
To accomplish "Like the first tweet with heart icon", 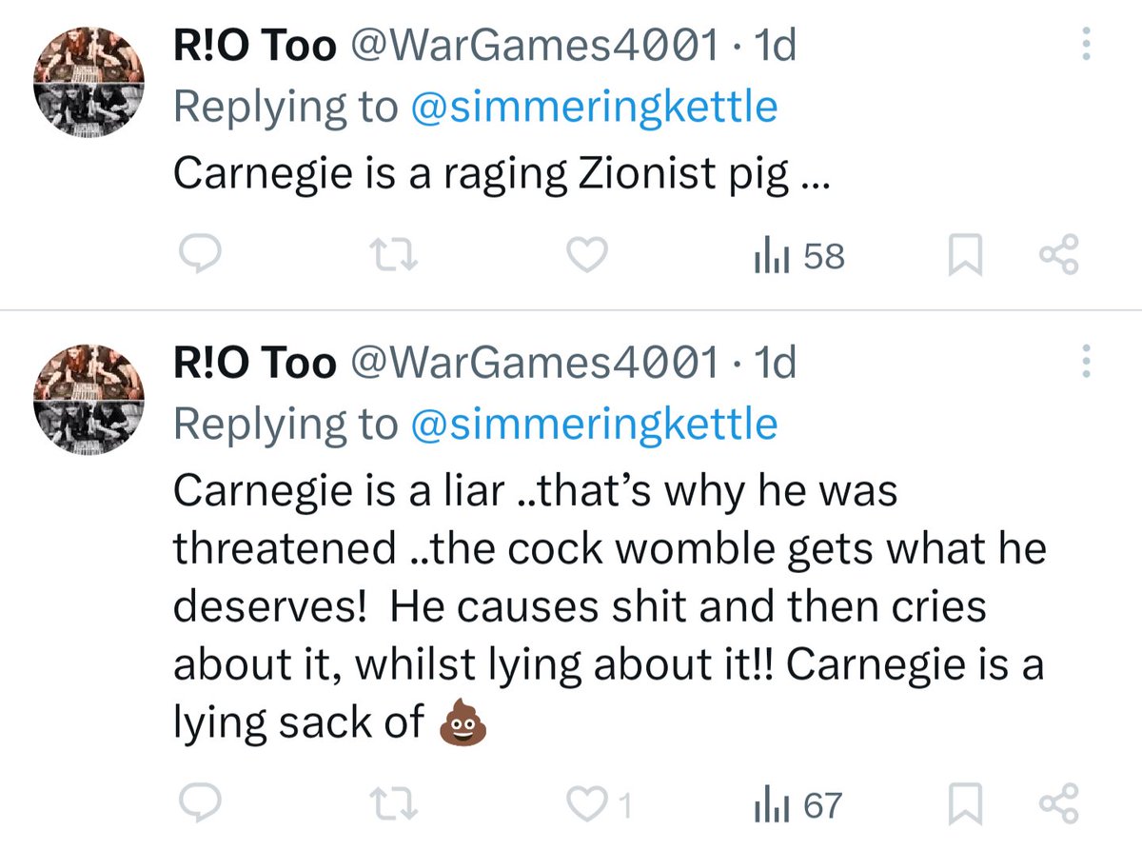I will coord(587,255).
